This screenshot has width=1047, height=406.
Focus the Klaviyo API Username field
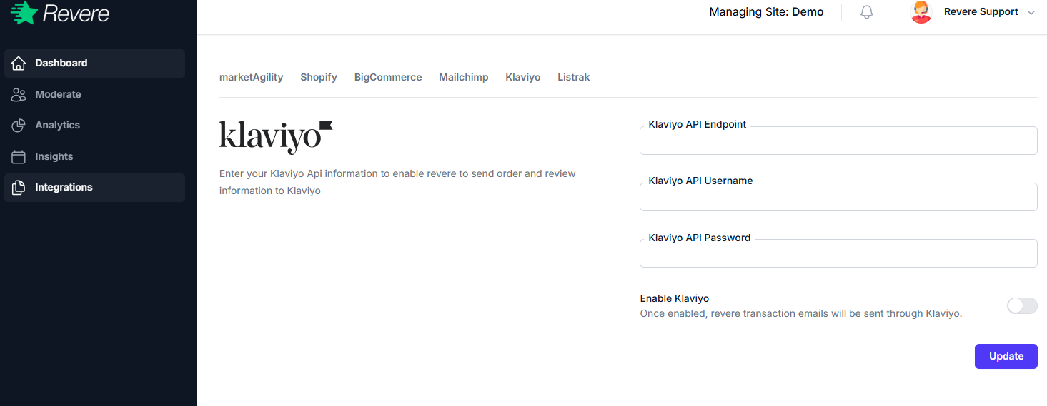[x=838, y=197]
